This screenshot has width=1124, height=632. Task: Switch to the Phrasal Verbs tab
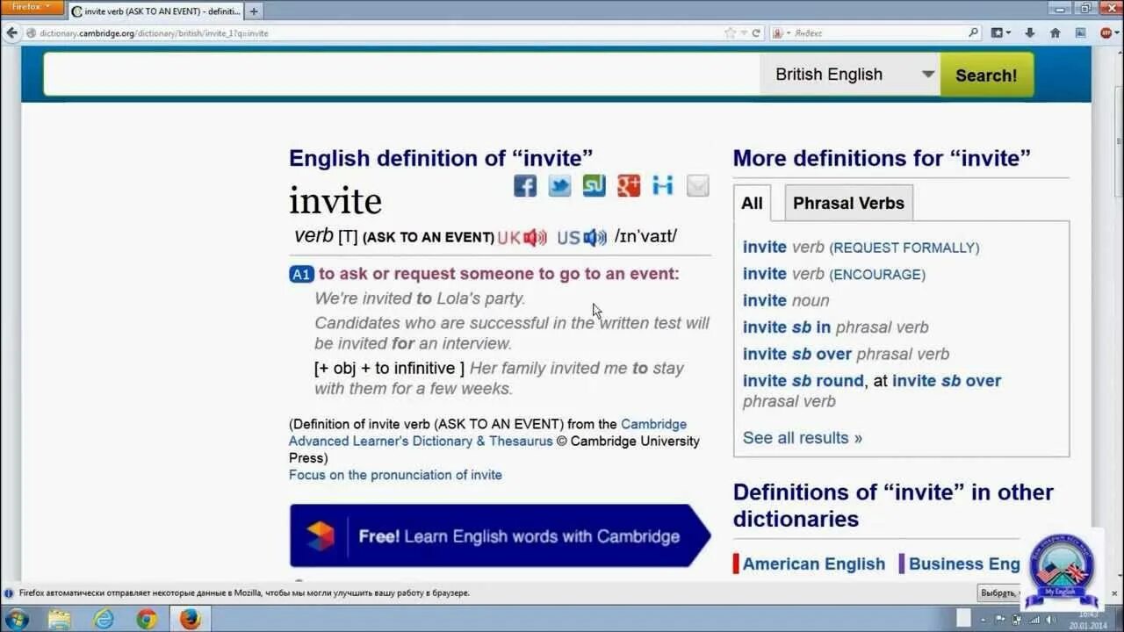[848, 203]
